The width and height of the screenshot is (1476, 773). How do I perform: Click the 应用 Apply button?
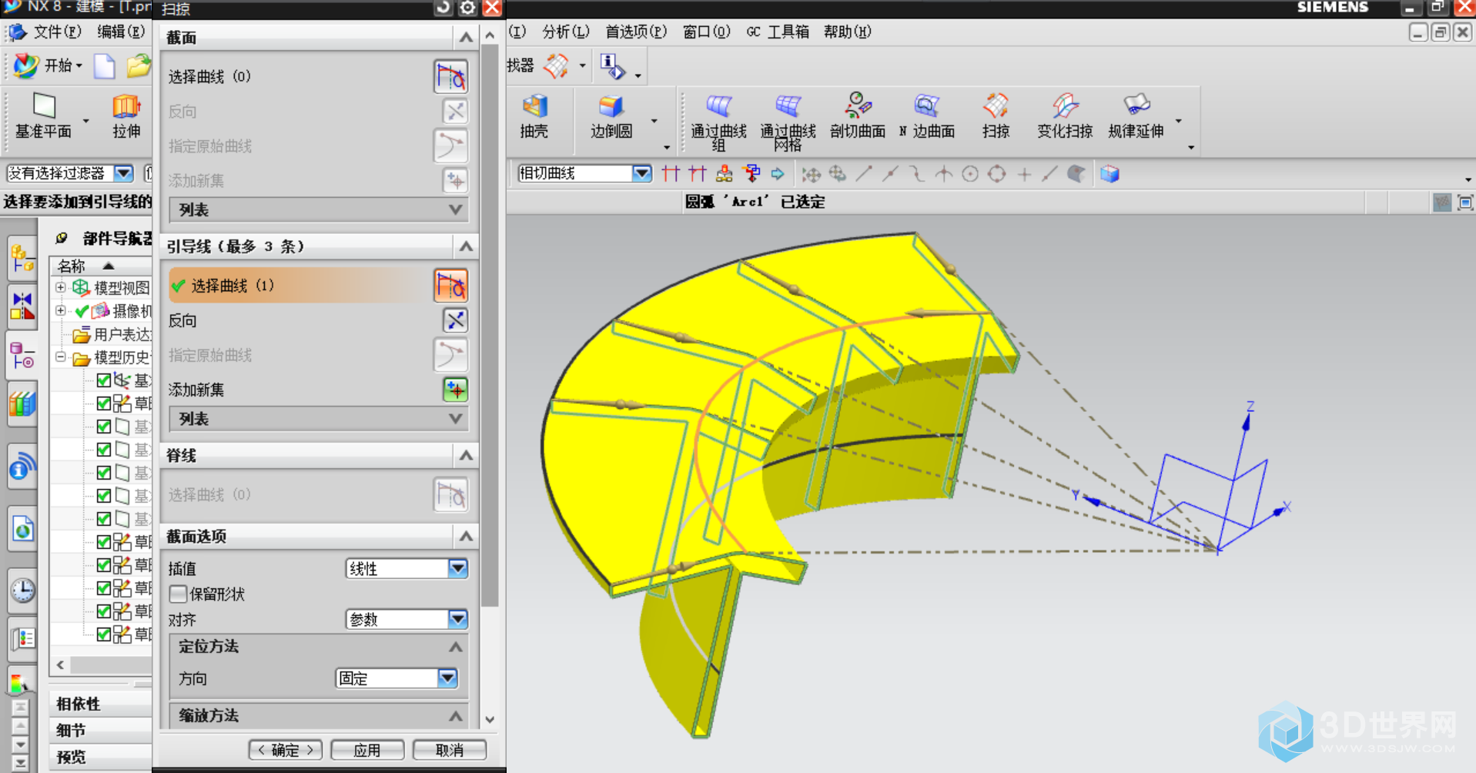367,750
